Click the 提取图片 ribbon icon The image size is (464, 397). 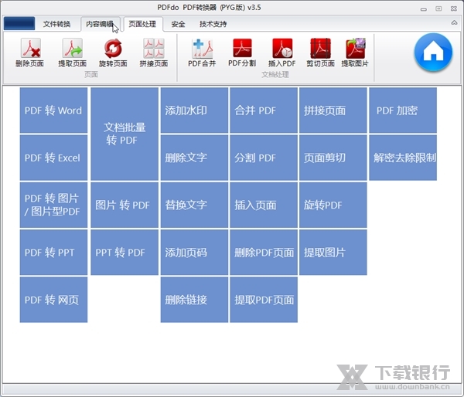(355, 53)
